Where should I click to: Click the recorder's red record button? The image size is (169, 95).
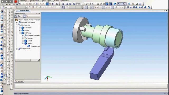click(16, 2)
